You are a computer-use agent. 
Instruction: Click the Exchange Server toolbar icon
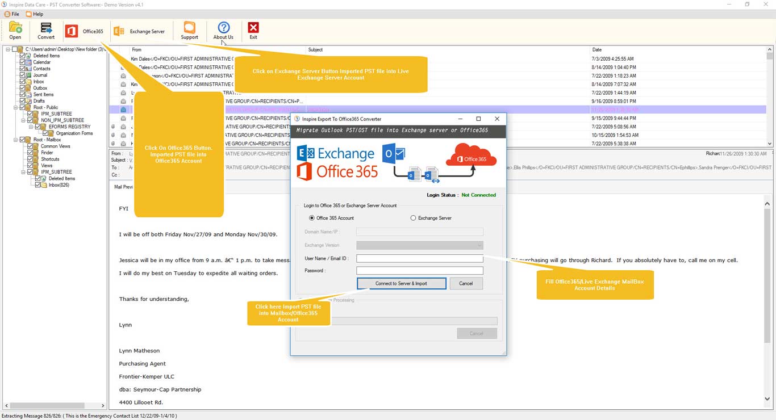coord(119,31)
